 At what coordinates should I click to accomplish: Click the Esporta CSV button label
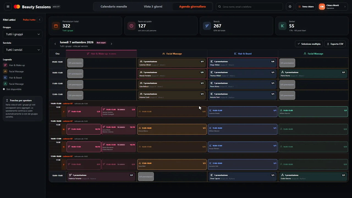pyautogui.click(x=337, y=44)
